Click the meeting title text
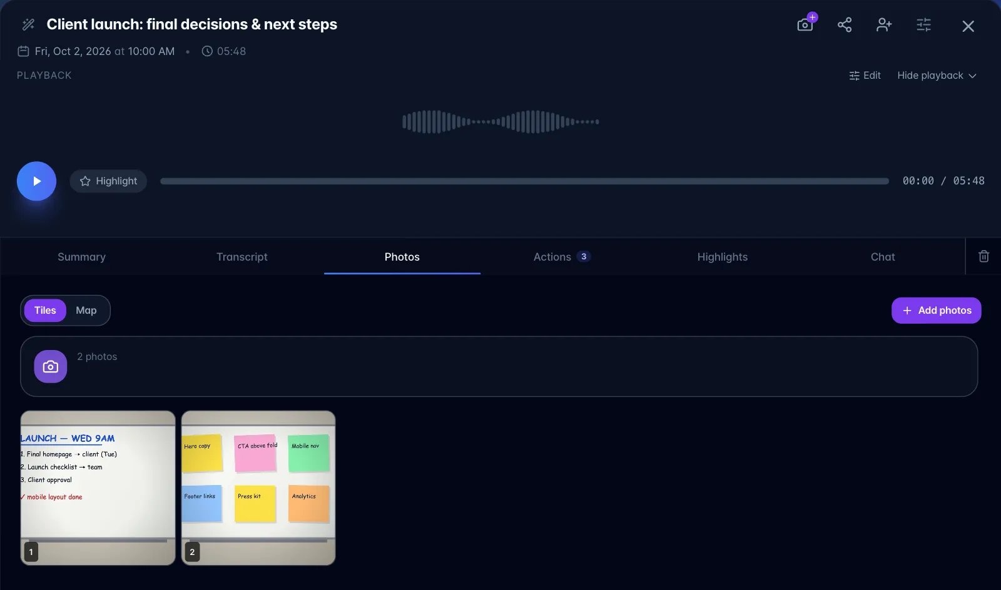The width and height of the screenshot is (1001, 590). click(191, 24)
